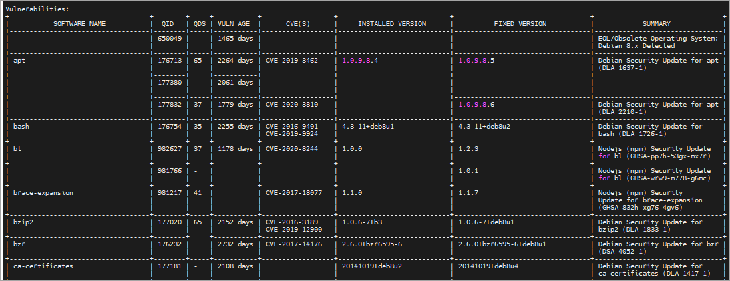Click installed version 4.3-11+deb8u1
Viewport: 730px width, 281px height.
(x=368, y=127)
